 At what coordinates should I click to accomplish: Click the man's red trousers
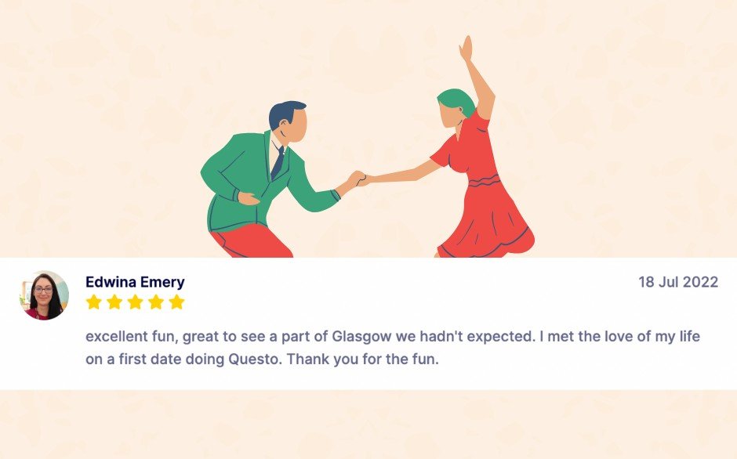click(x=252, y=241)
